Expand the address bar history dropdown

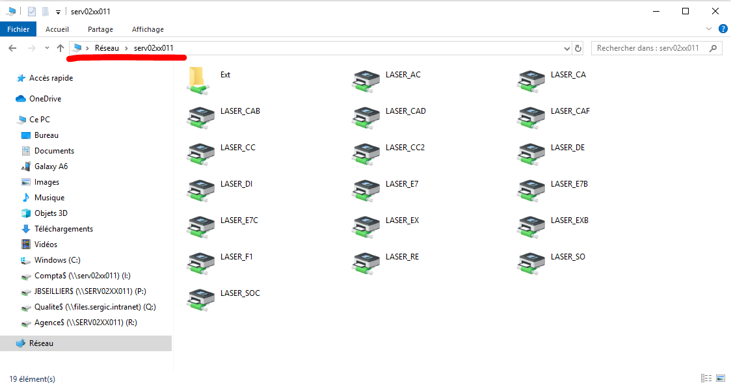pos(566,48)
